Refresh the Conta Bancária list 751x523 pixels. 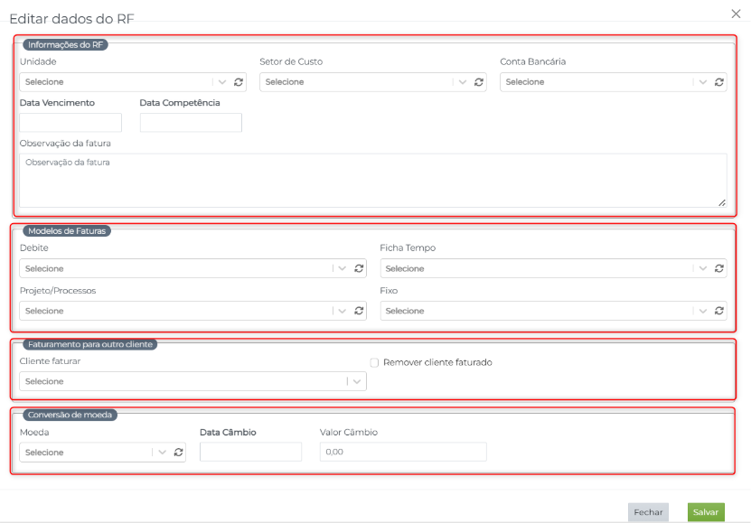pos(718,82)
